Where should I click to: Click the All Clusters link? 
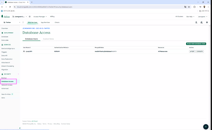coord(179,16)
